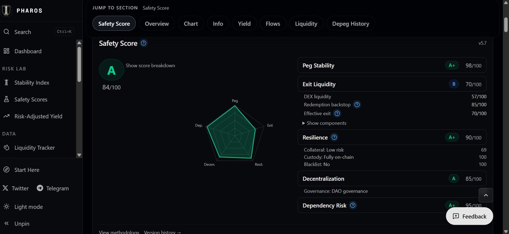Expand the Dependency Risk row

392,205
